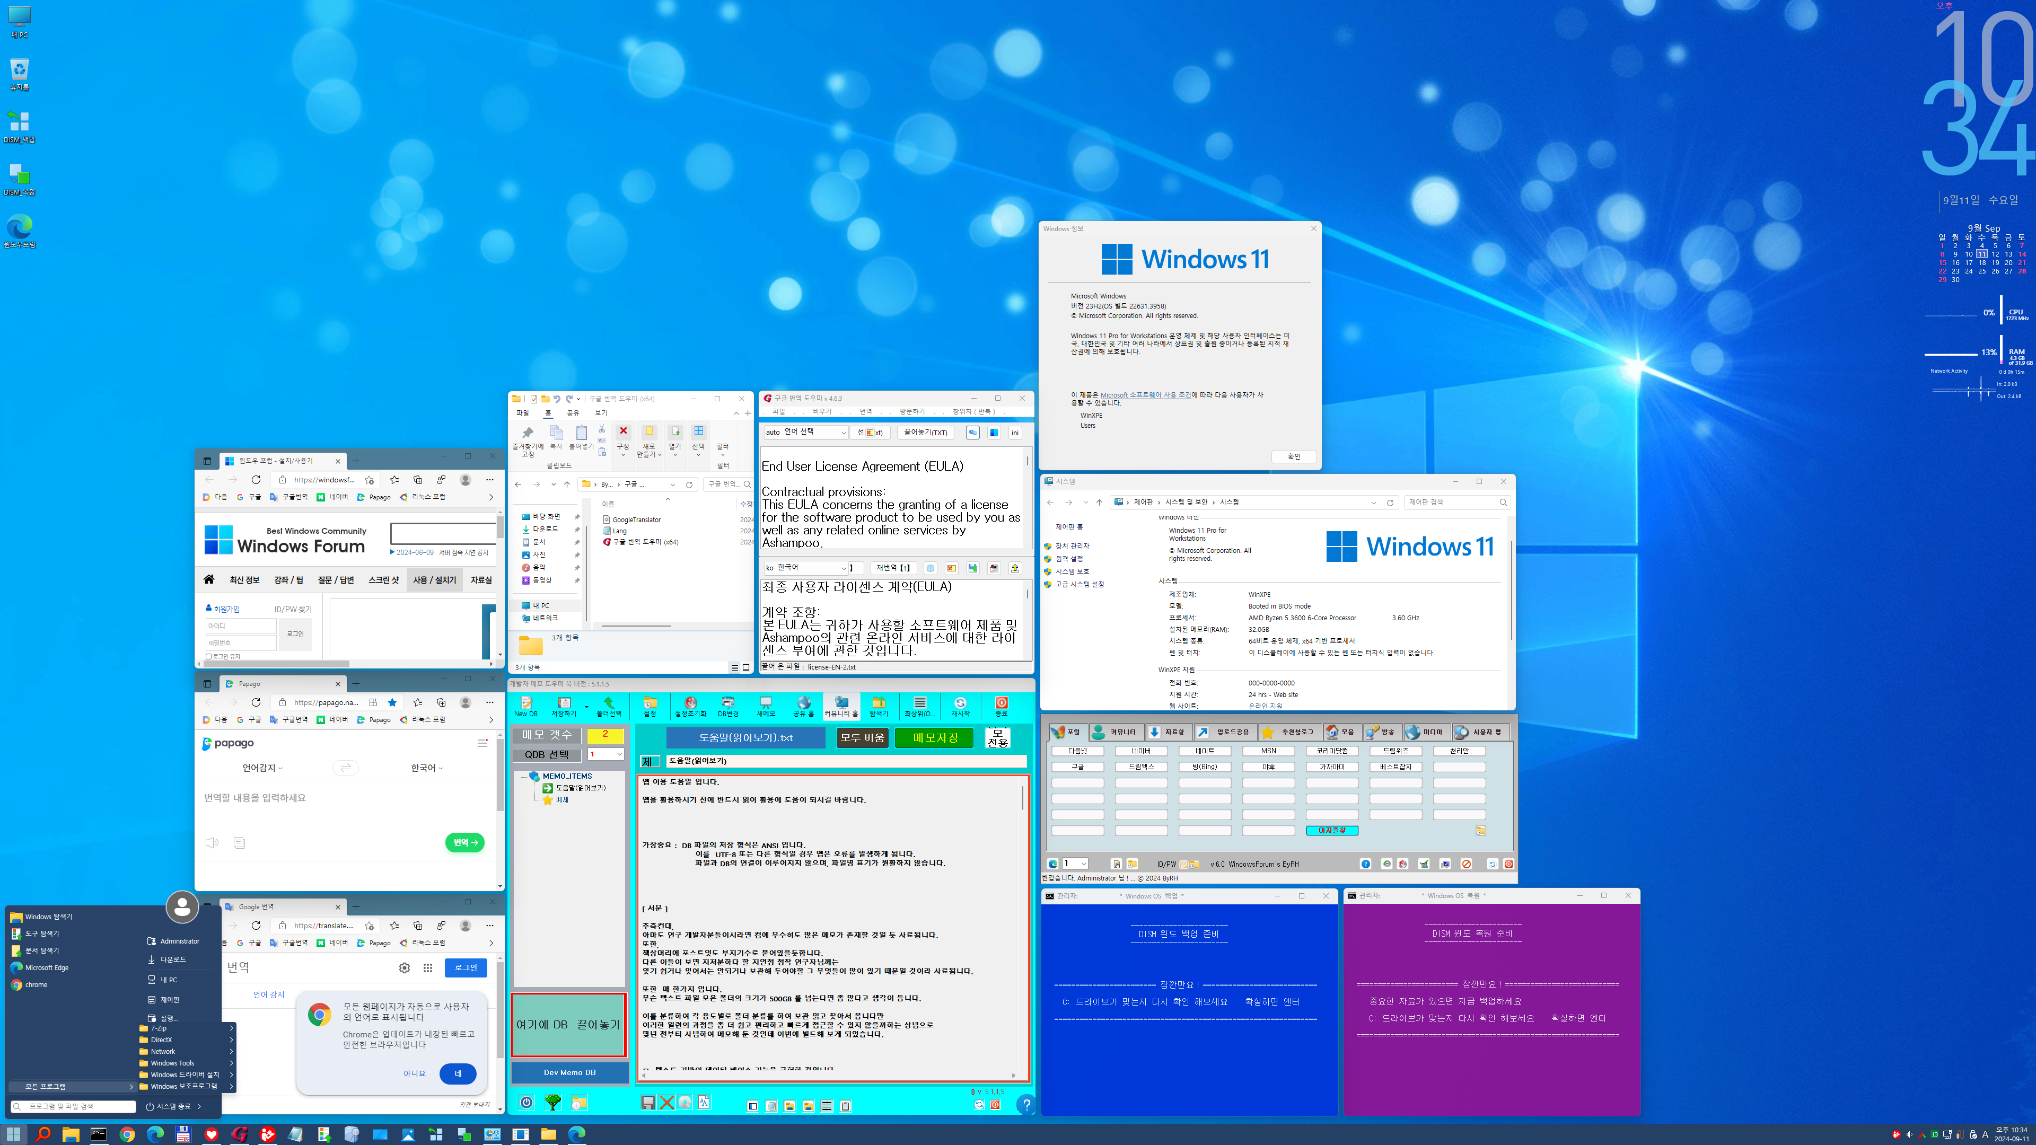2036x1145 pixels.
Task: Click green tree icon in memo bottom bar
Action: (552, 1103)
